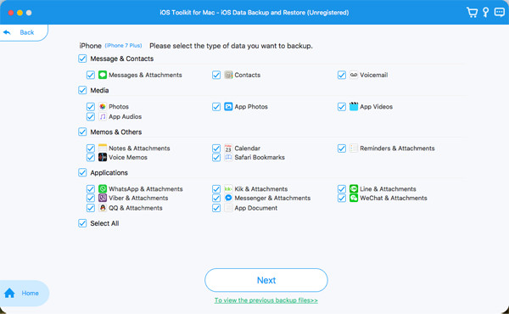The image size is (509, 314).
Task: Toggle the Select All checkbox
Action: 82,223
